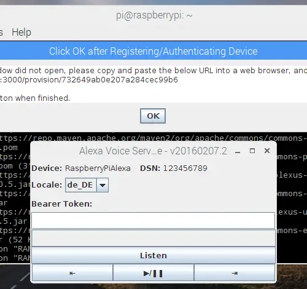Open the partially visible menu left of Help
307x289 pixels.
[1, 33]
